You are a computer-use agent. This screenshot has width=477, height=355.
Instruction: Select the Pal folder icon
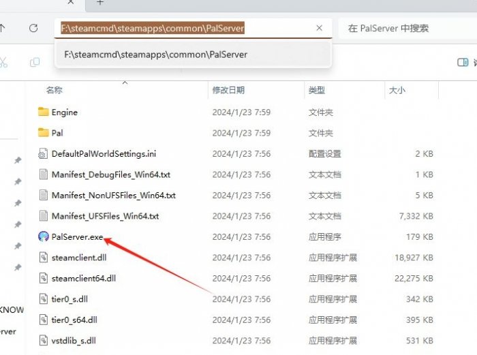coord(44,133)
